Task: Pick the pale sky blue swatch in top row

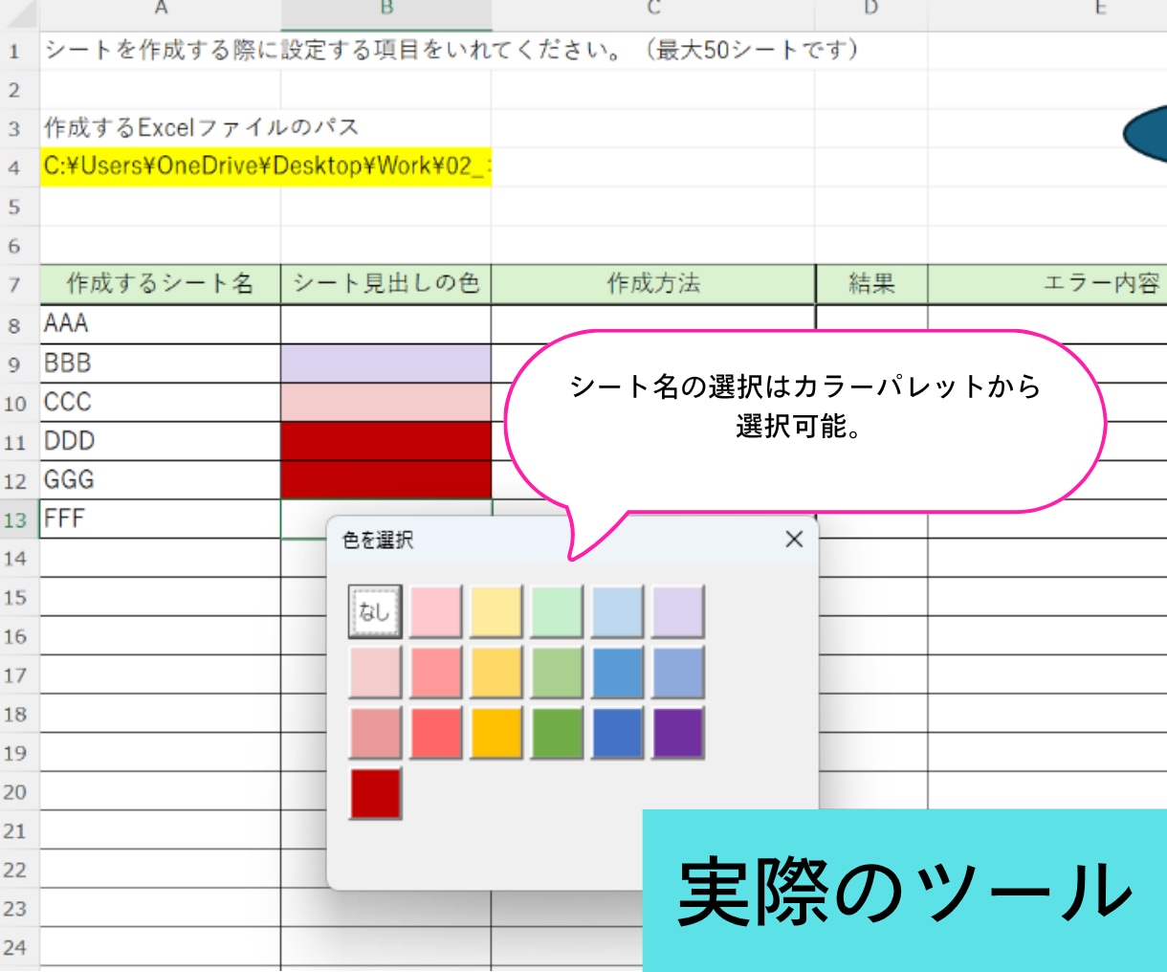Action: click(618, 611)
